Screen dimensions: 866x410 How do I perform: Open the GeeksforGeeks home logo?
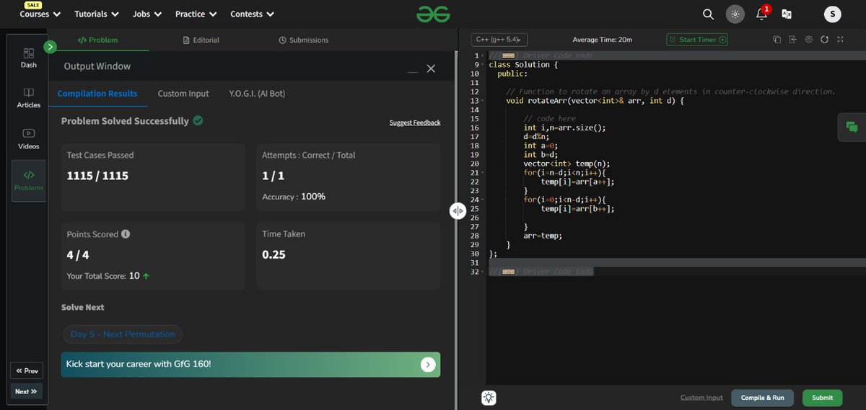click(432, 14)
